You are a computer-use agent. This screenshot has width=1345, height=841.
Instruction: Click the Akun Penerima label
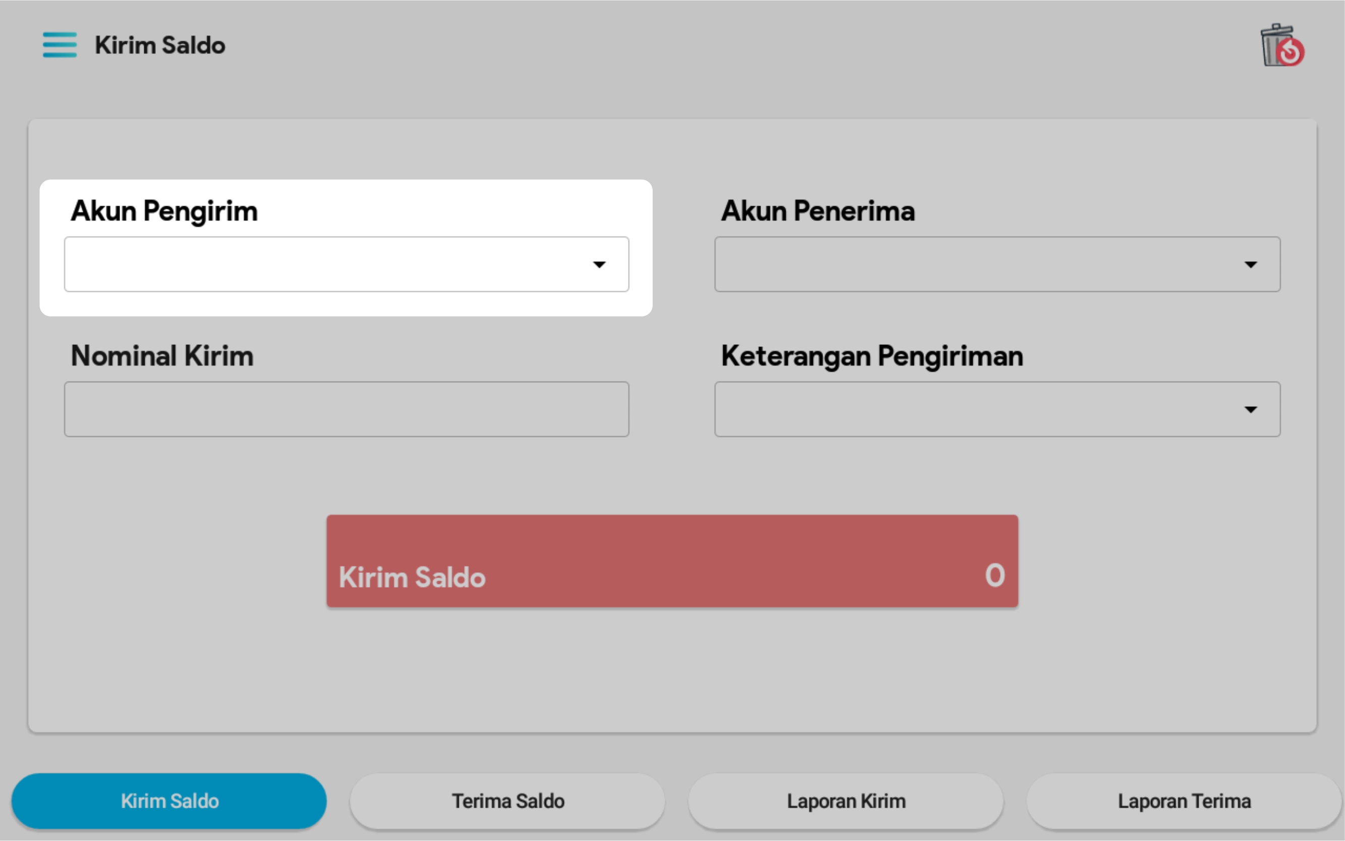(x=817, y=211)
